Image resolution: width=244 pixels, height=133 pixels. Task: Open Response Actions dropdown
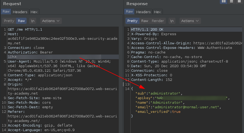coord(190,21)
